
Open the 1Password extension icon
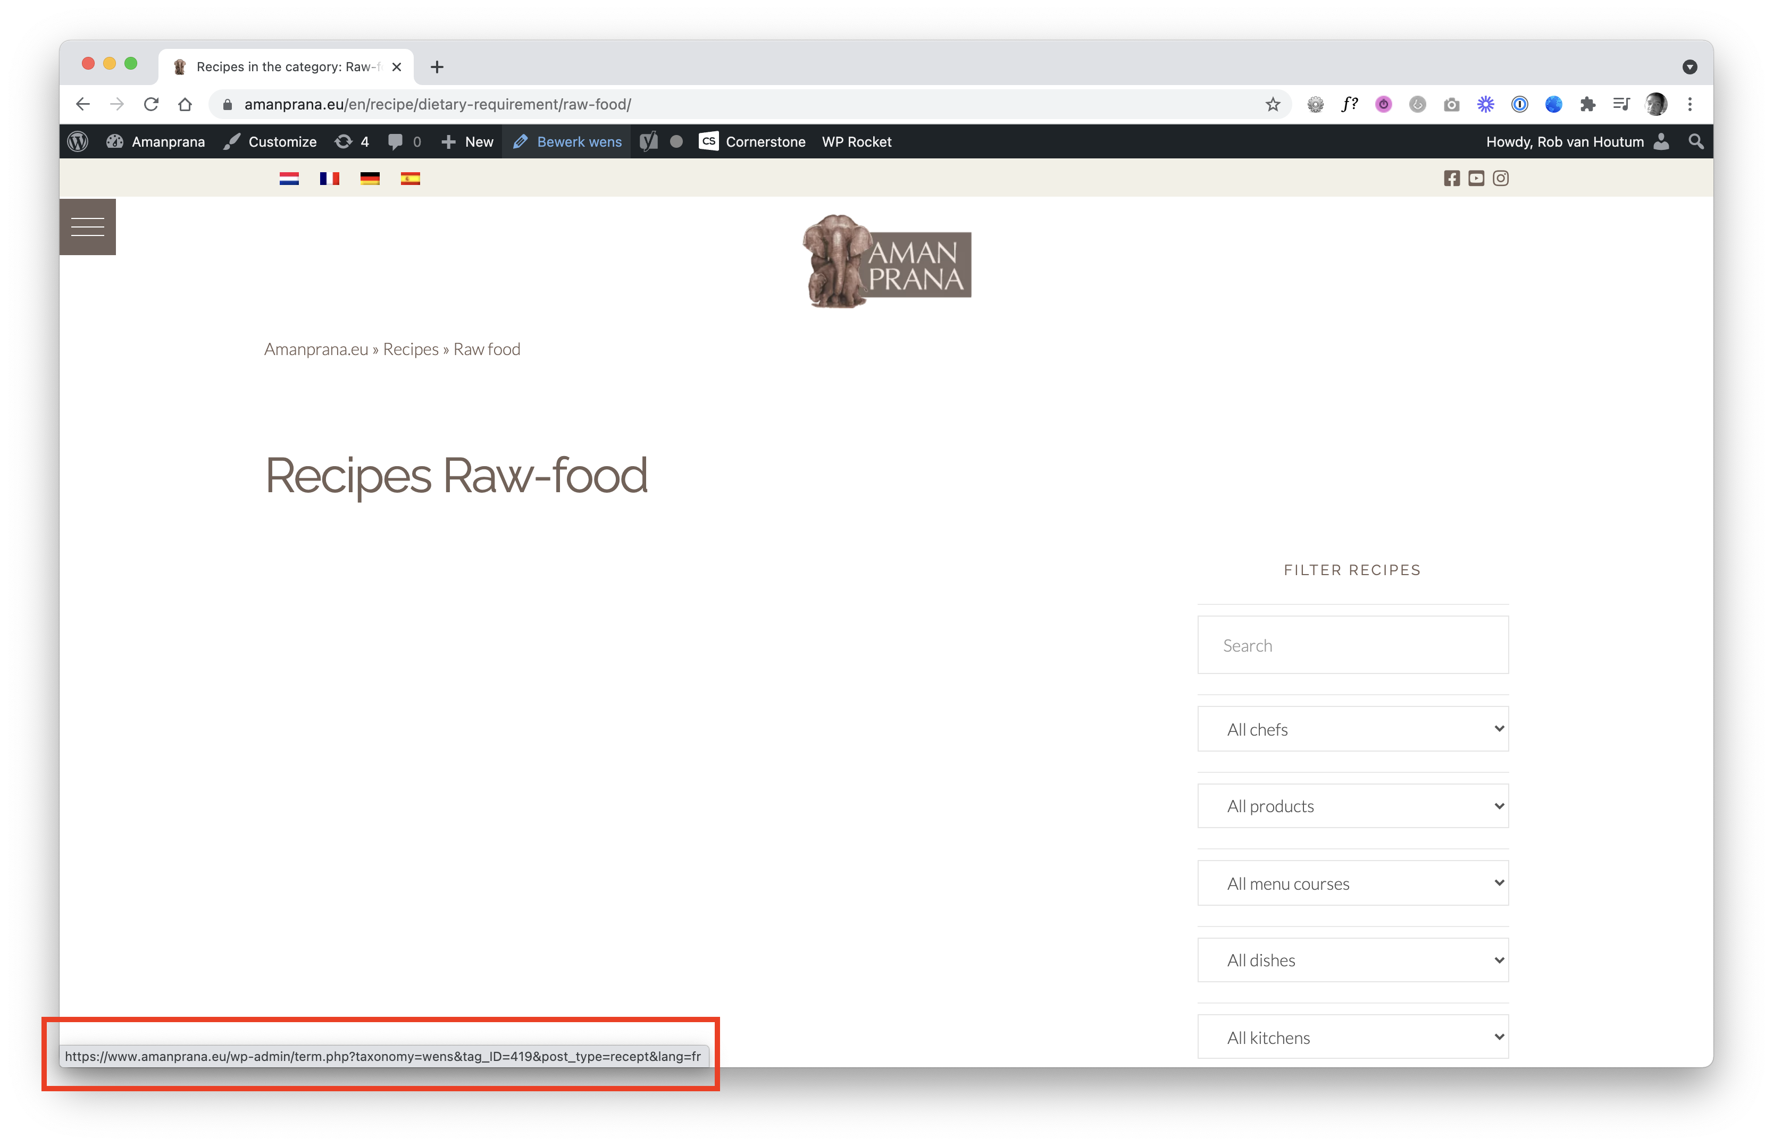tap(1519, 104)
